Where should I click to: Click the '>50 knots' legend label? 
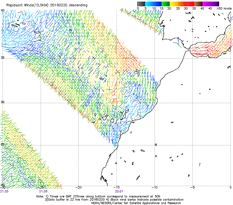click(x=224, y=9)
